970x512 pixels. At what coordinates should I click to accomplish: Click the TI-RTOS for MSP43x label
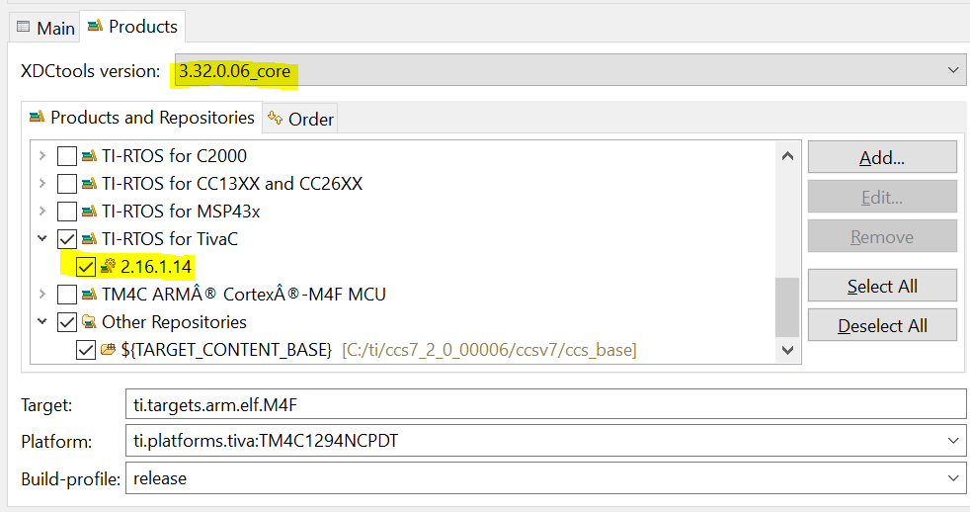click(181, 212)
